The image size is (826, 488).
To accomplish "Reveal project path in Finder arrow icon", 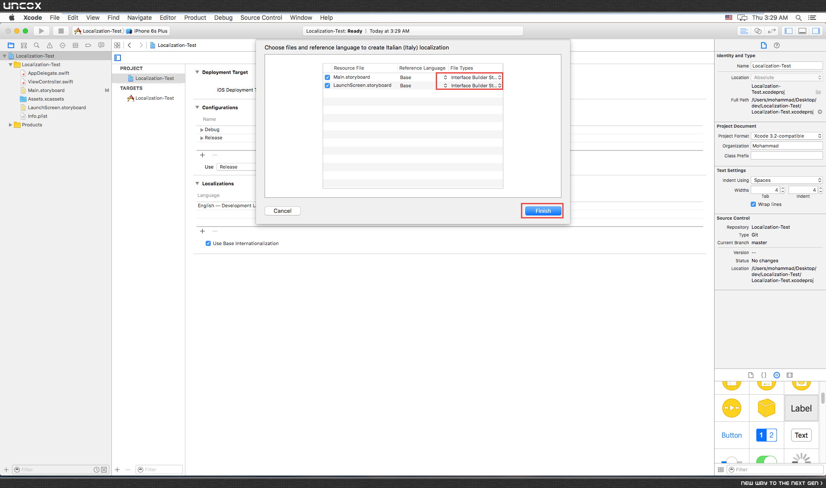I will click(820, 112).
